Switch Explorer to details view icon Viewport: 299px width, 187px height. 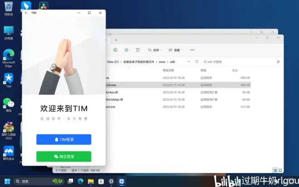(275, 170)
